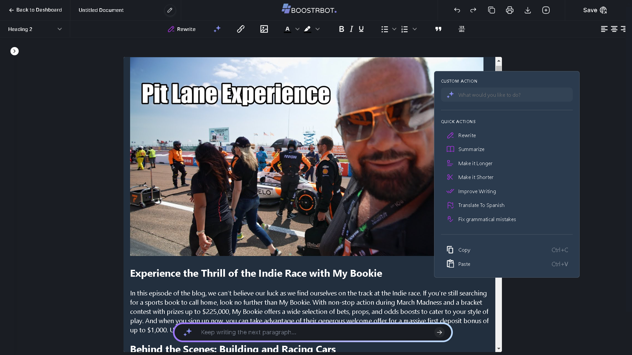Click Rewrite in the toolbar
632x355 pixels.
click(x=181, y=29)
